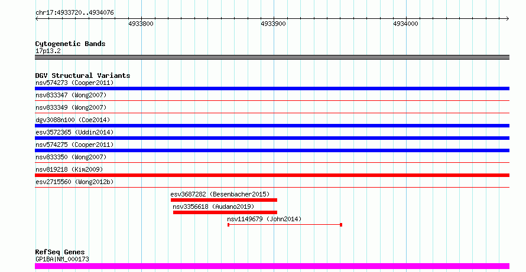
Task: Click the magenta GP1BA gene bar
Action: pos(272,266)
